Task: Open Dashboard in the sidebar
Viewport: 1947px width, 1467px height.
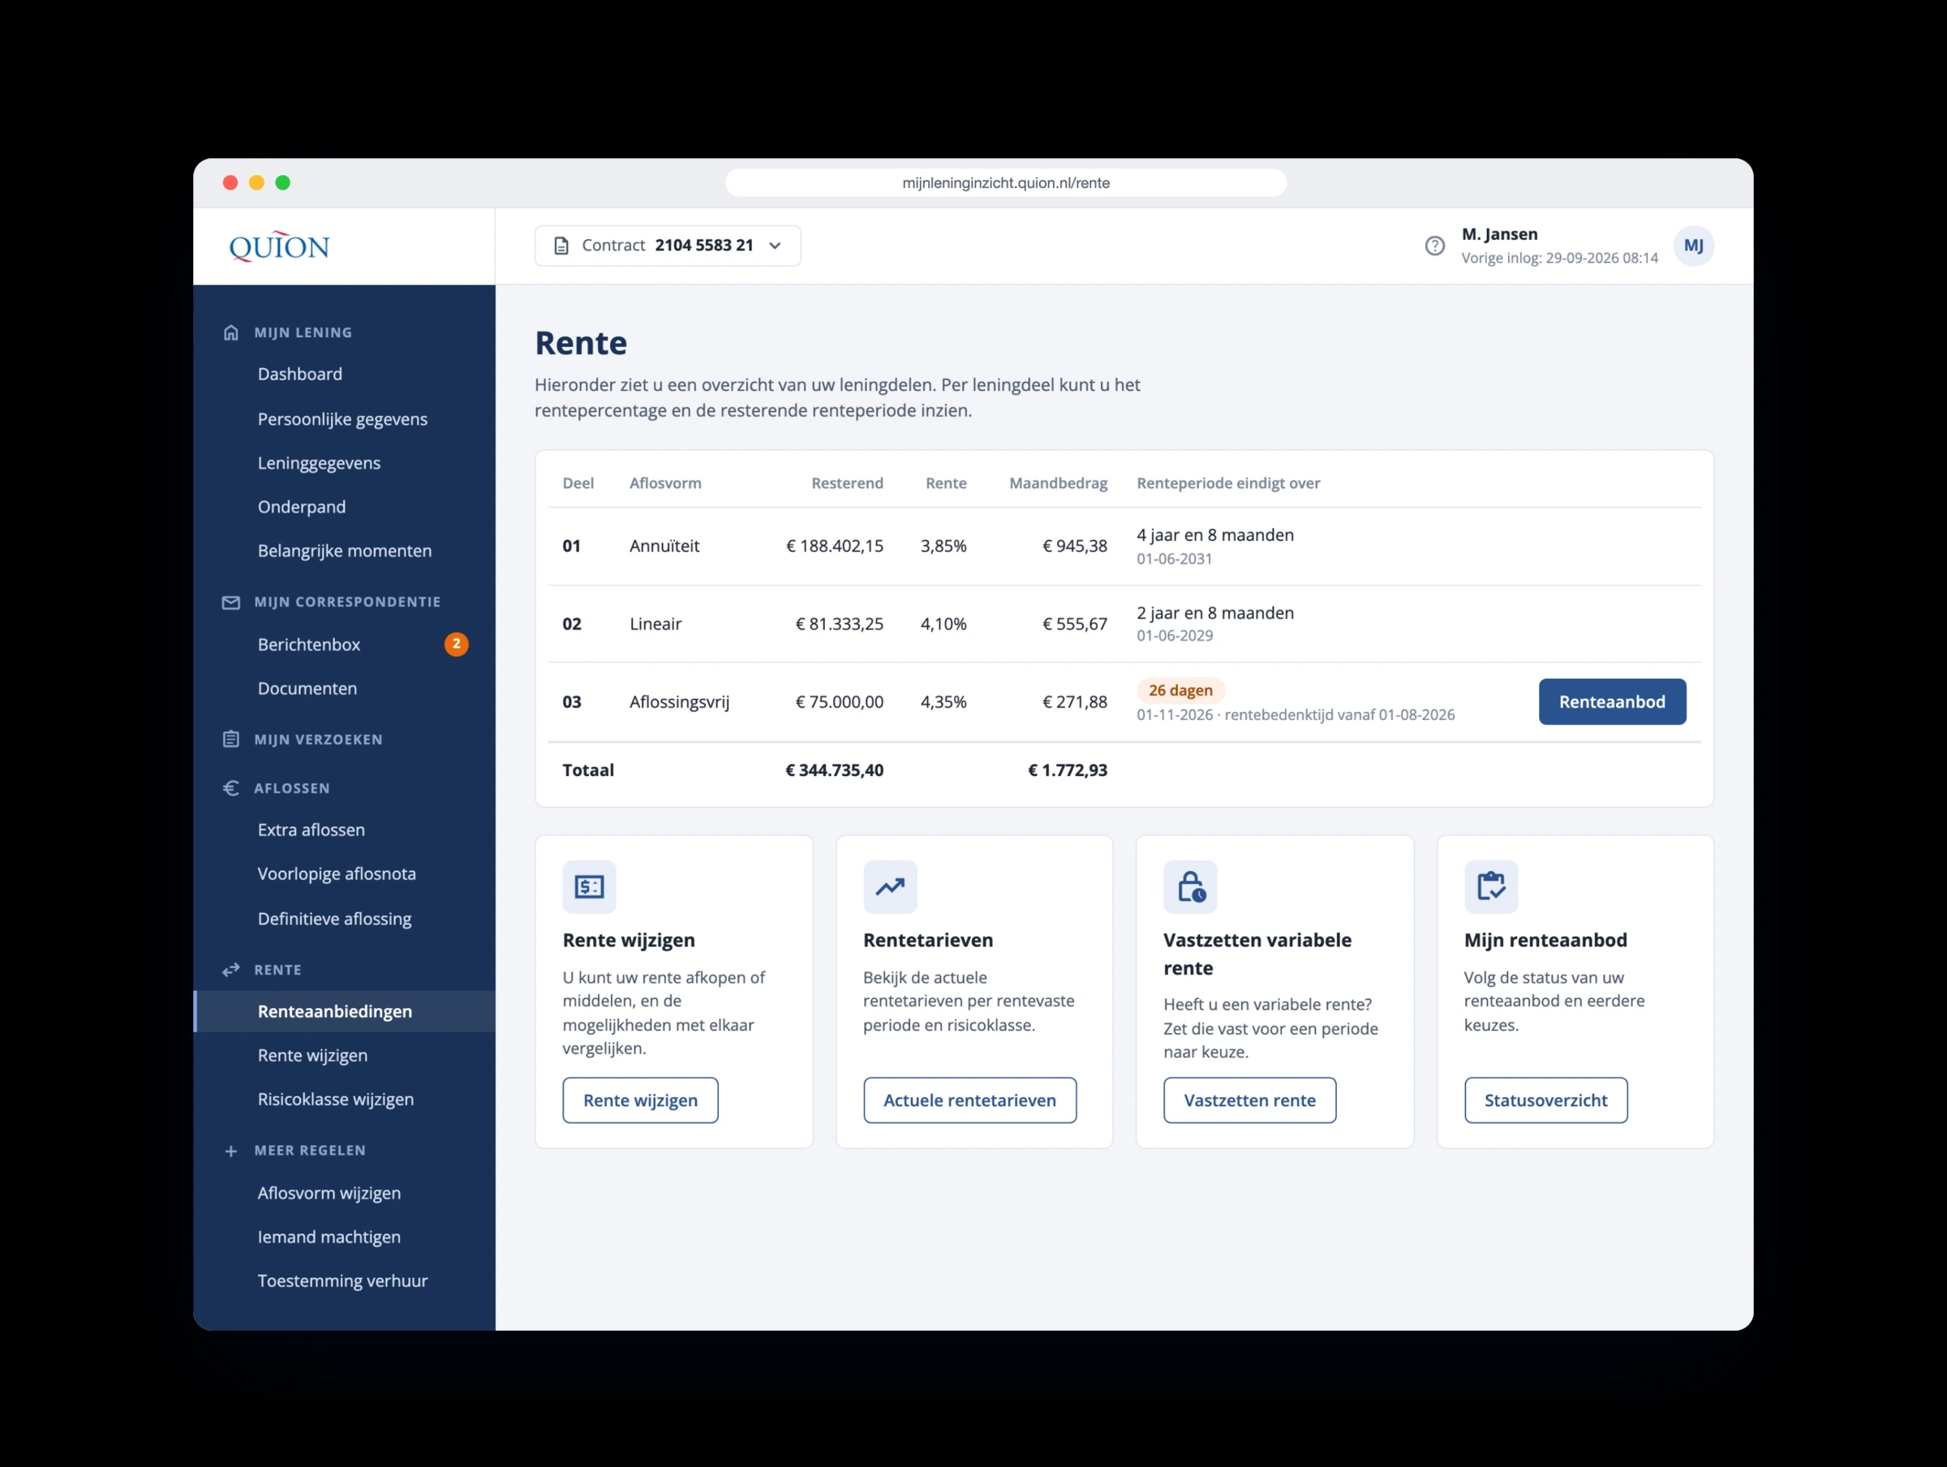Action: 300,374
